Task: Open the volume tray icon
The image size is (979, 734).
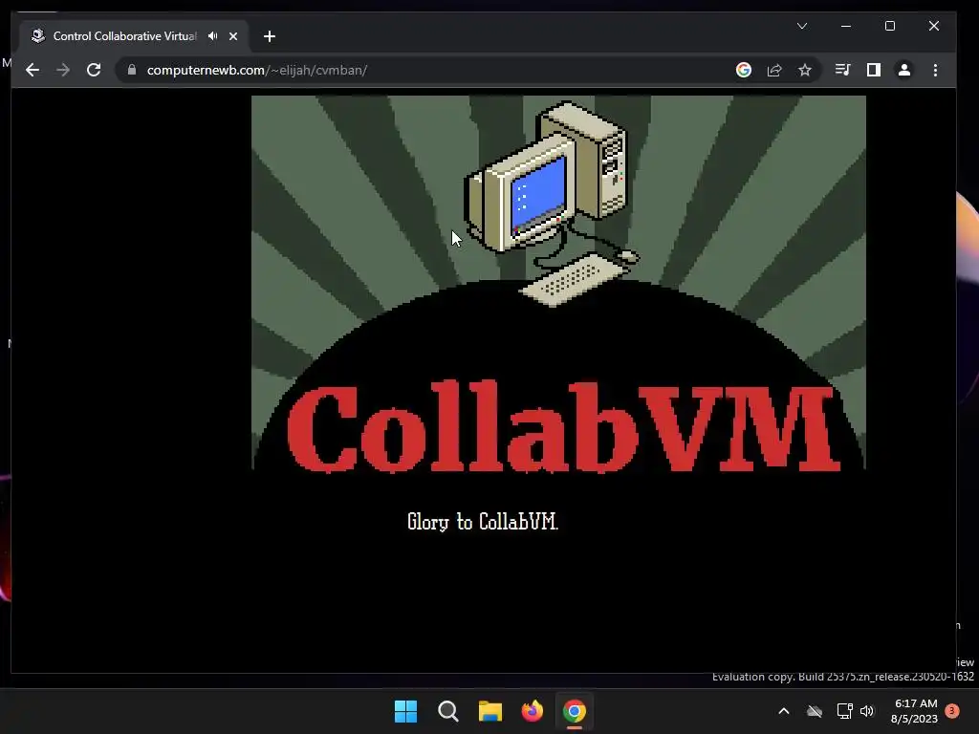Action: [x=867, y=711]
